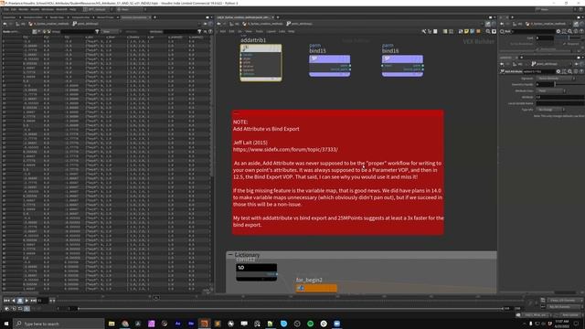Open the Layout menu in network editor

[271, 31]
